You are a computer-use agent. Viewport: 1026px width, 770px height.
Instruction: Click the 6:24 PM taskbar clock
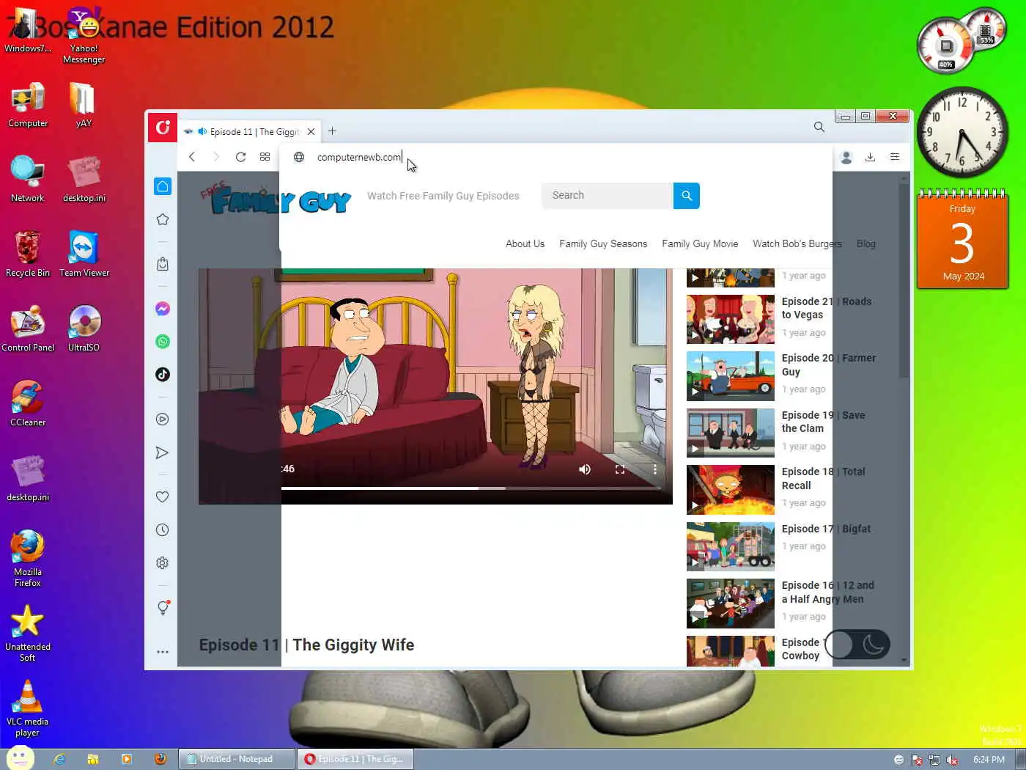click(989, 759)
